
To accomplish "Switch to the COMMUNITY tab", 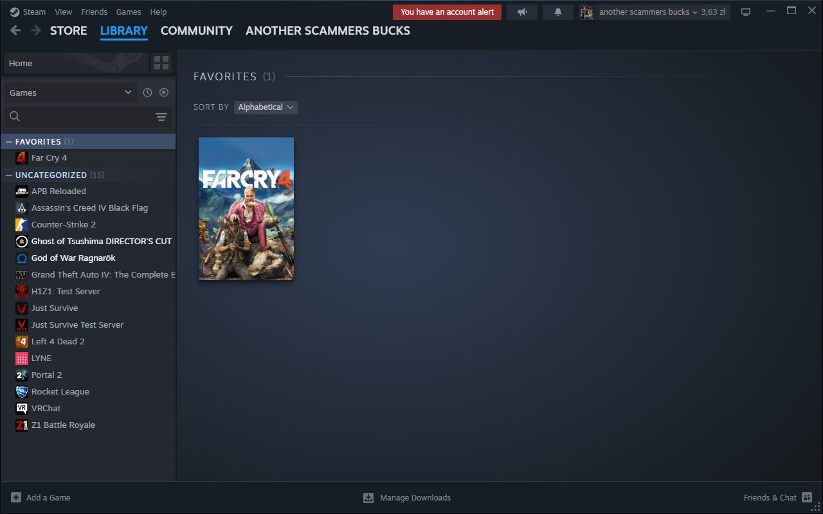I will coord(197,31).
